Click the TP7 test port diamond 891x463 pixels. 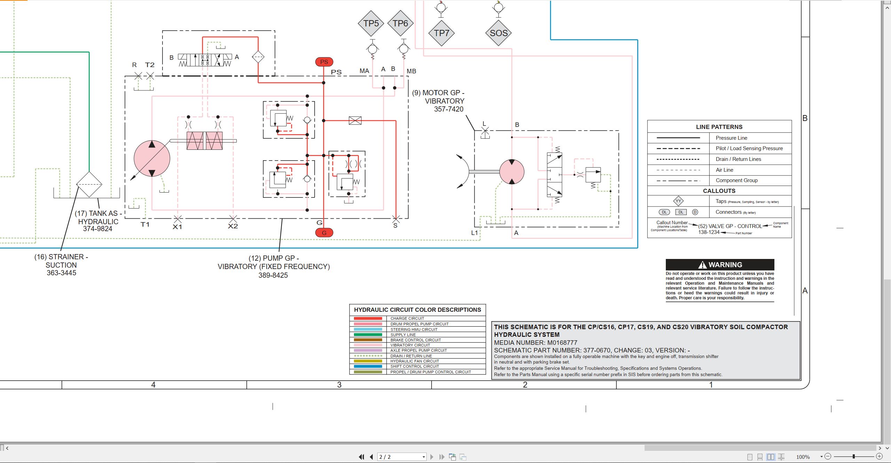coord(441,33)
